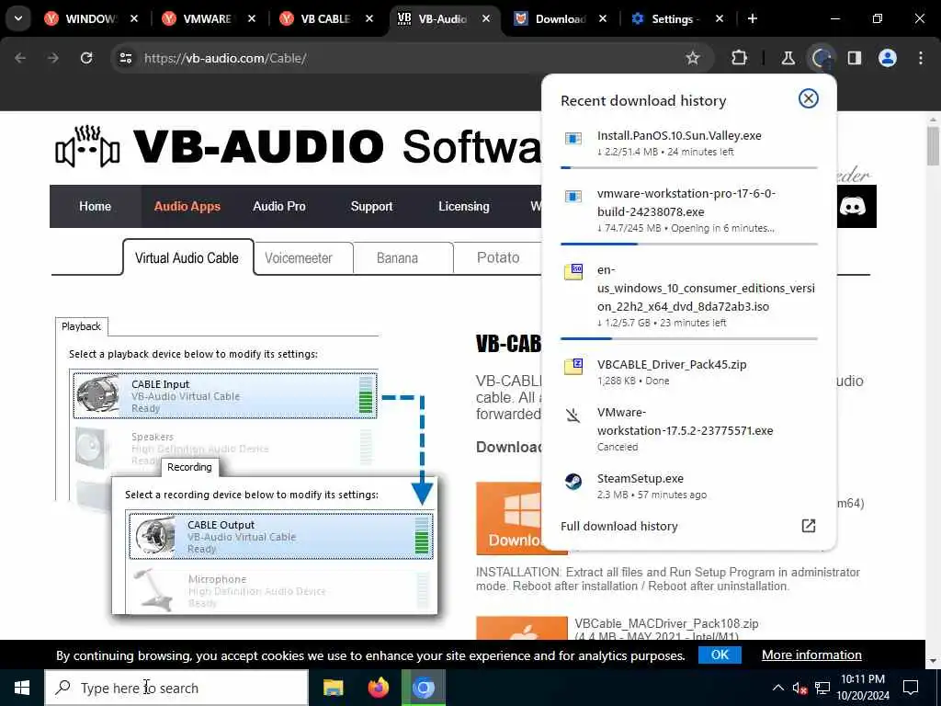
Task: Open the Audio Pro menu item
Action: pos(279,207)
